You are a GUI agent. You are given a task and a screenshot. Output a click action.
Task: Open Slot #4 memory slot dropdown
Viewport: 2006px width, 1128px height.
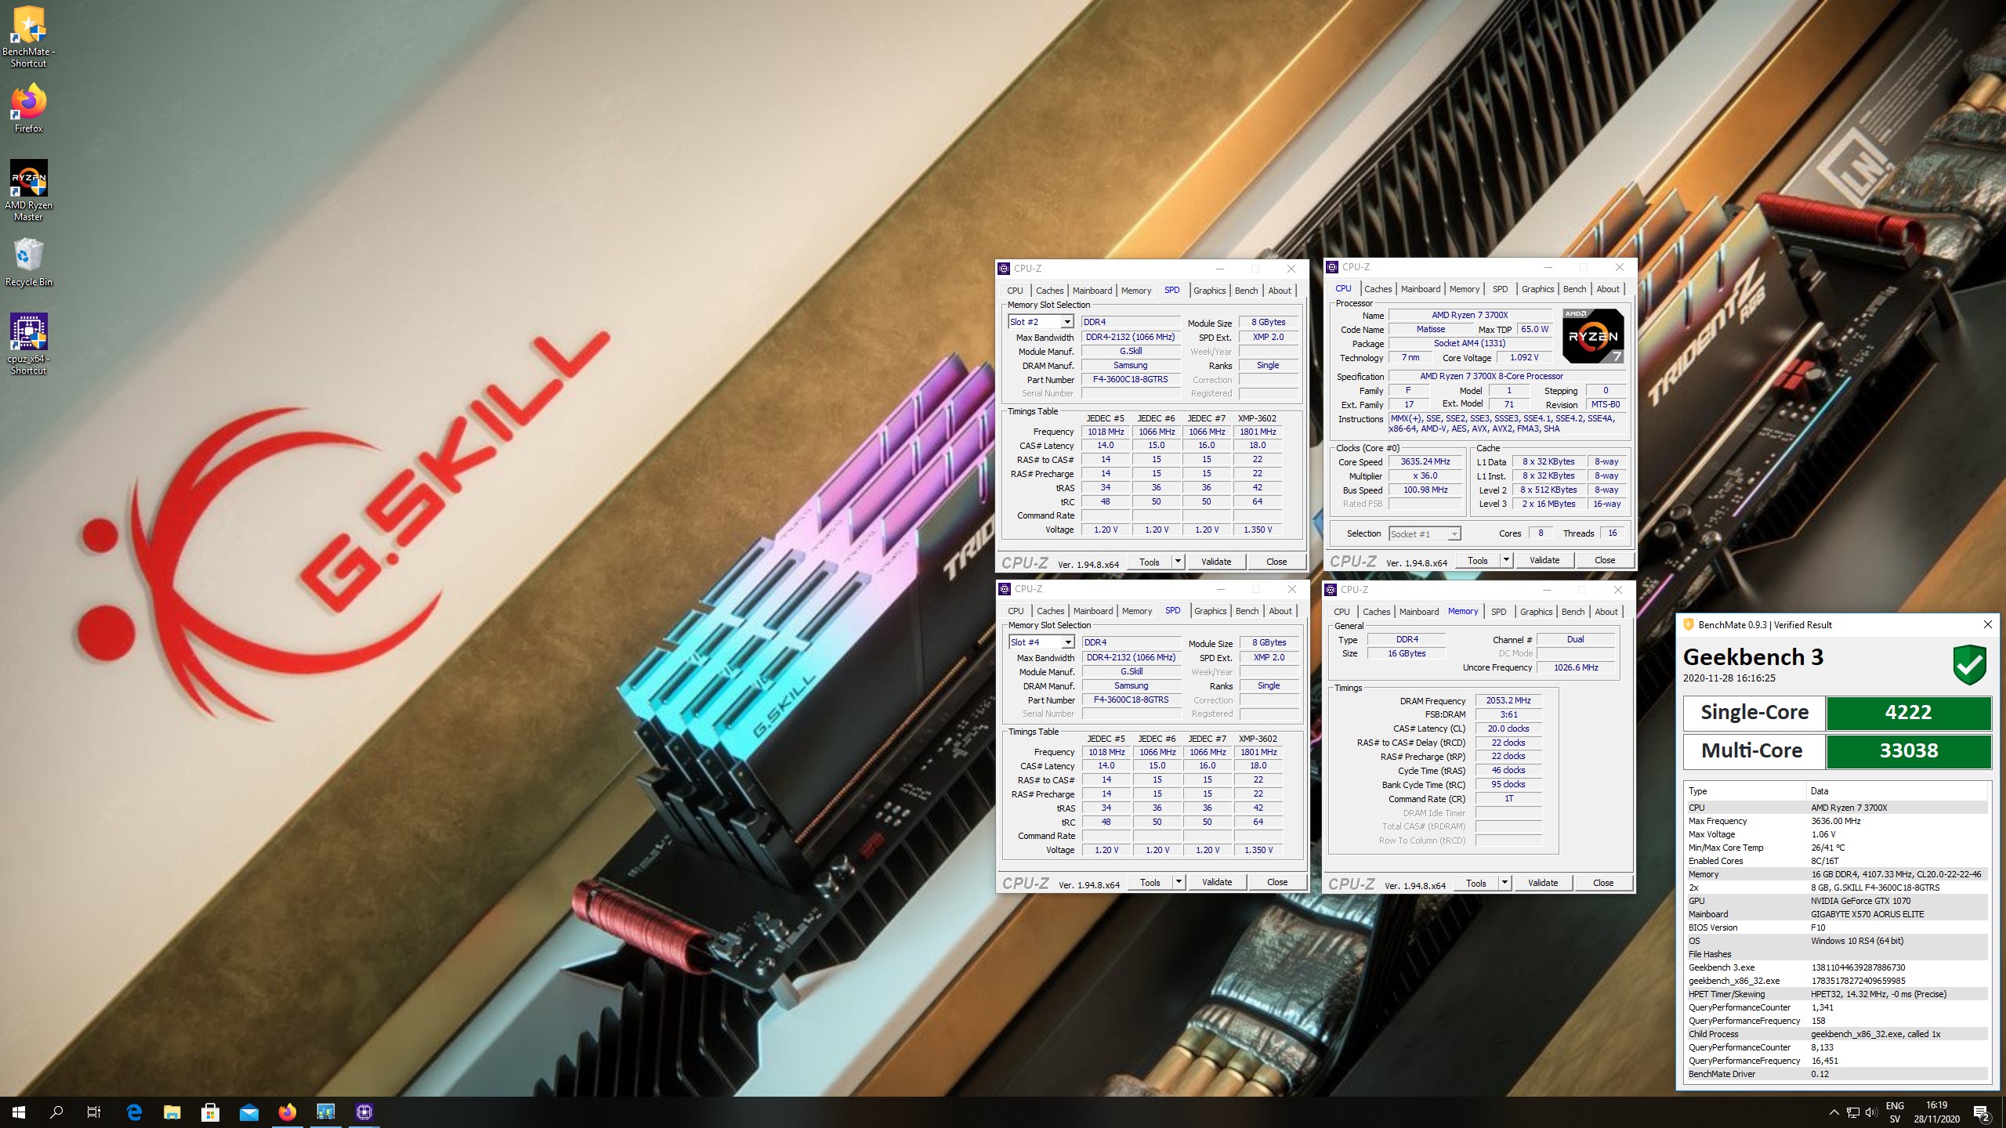(x=1067, y=642)
